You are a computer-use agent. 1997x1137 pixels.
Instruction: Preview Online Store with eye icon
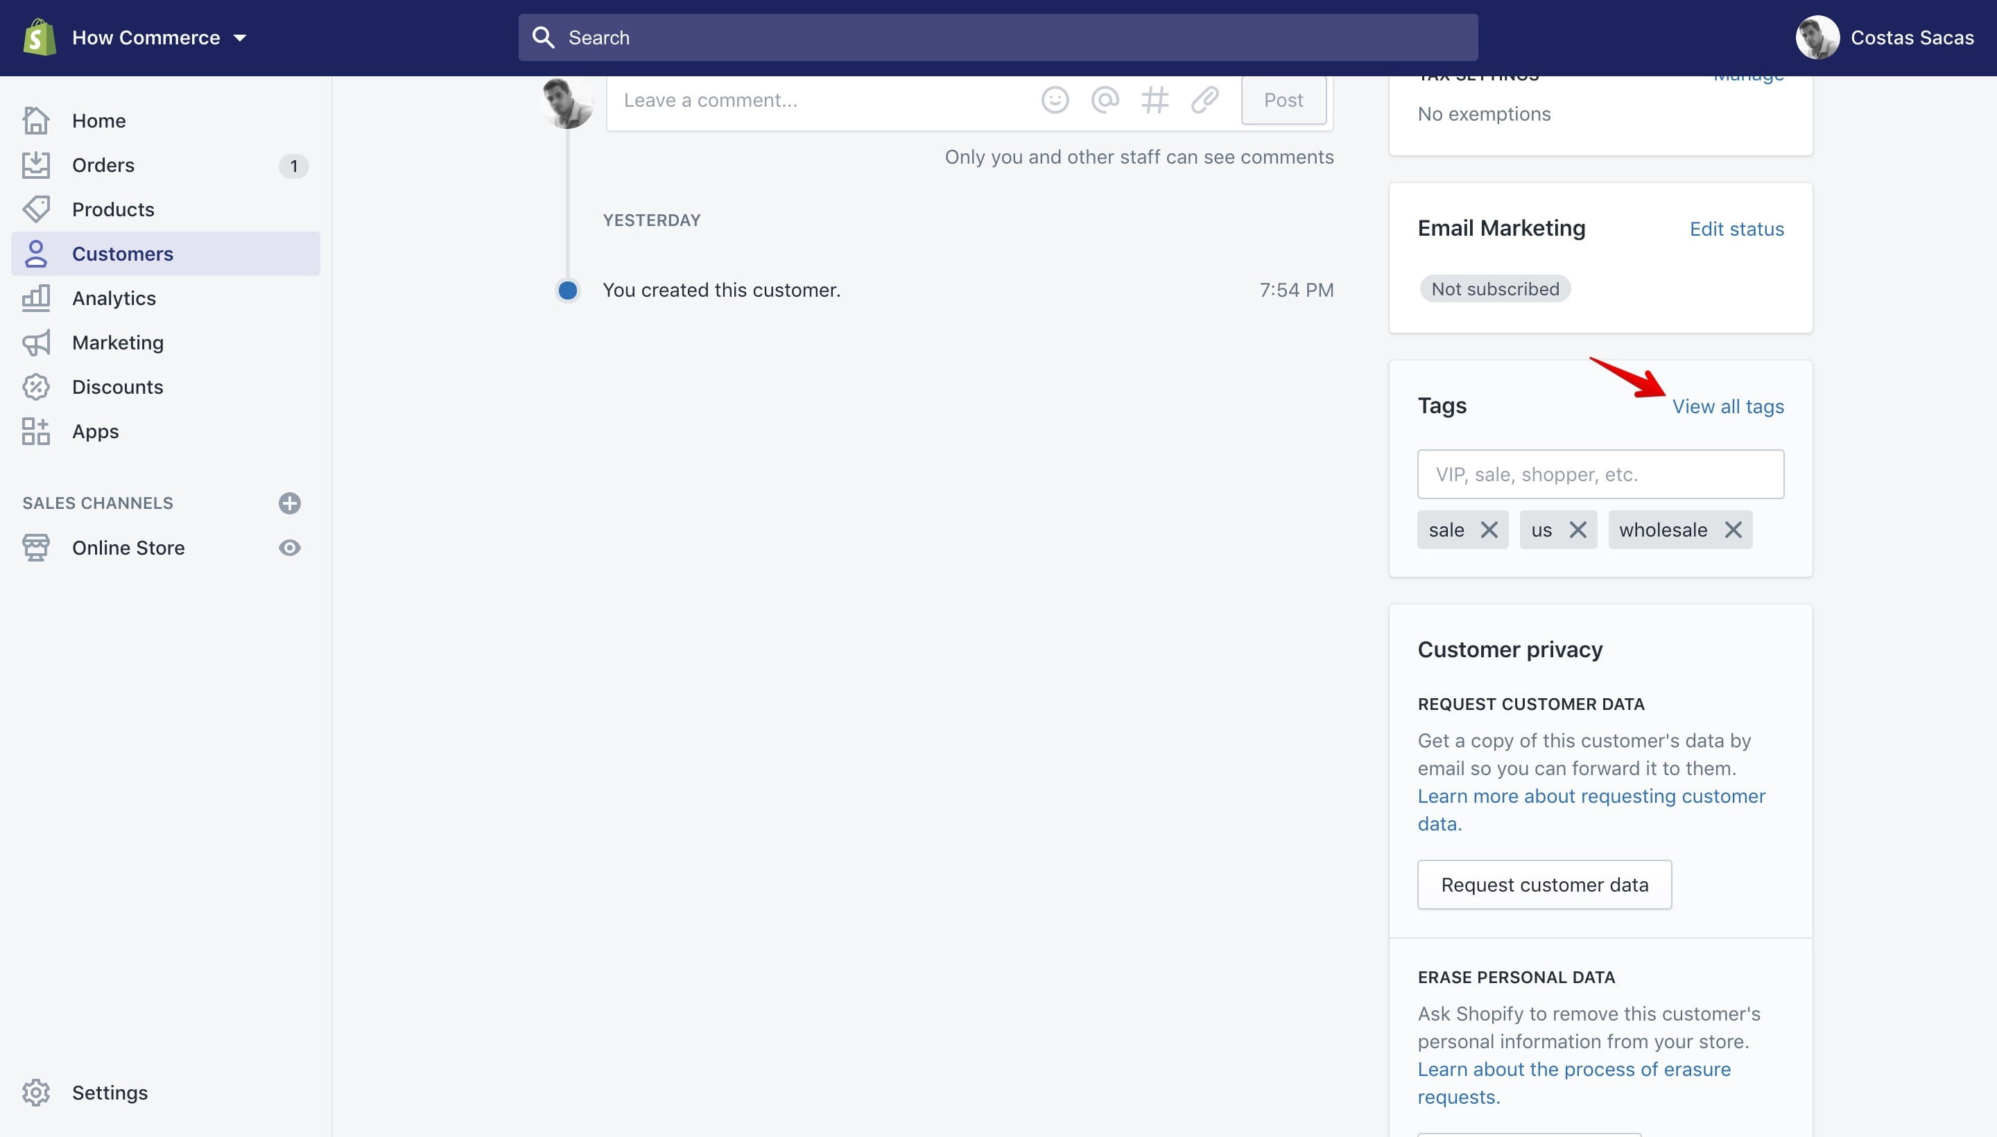click(289, 548)
